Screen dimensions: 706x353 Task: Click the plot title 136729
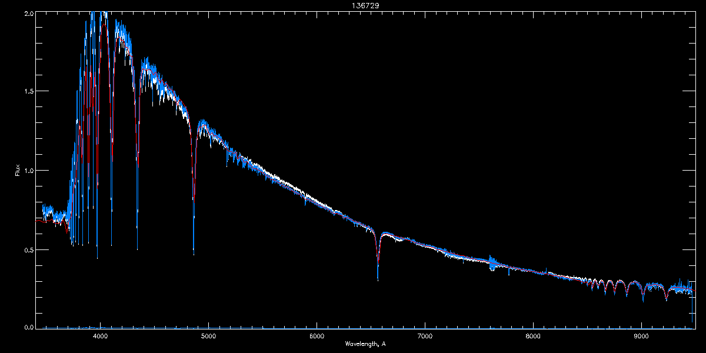point(365,6)
